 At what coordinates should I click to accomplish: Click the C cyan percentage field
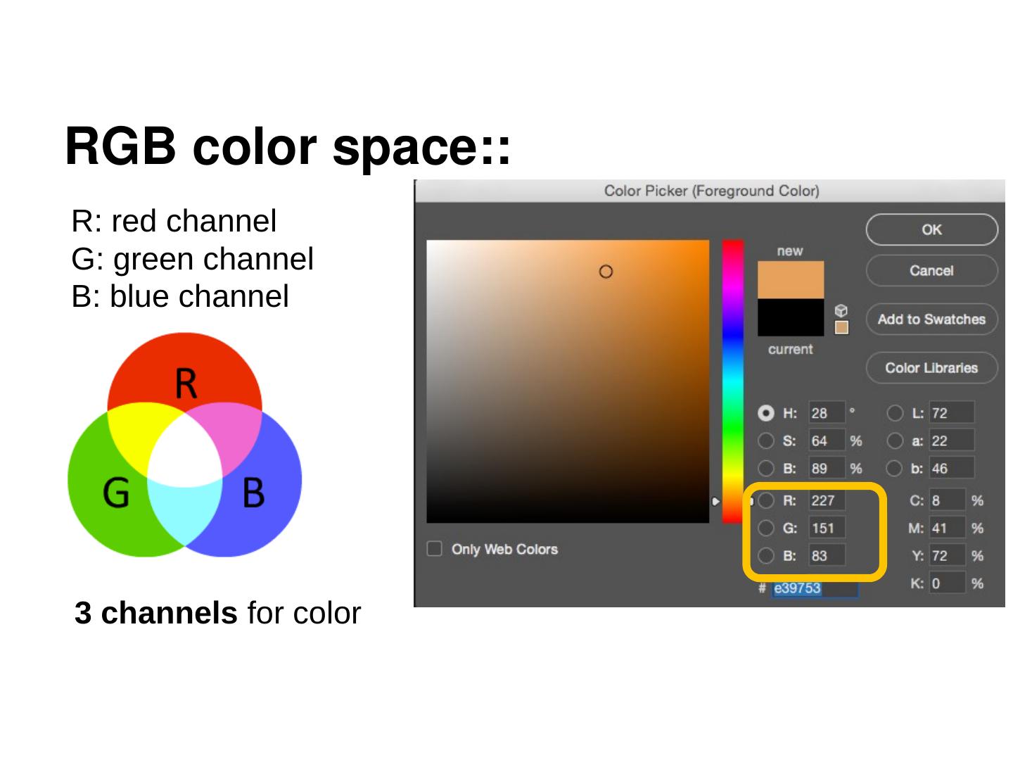pyautogui.click(x=947, y=500)
